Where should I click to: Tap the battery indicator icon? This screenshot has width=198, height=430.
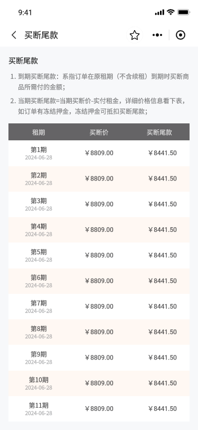point(184,12)
